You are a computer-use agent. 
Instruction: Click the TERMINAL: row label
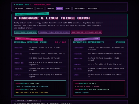pyautogui.click(x=77, y=64)
